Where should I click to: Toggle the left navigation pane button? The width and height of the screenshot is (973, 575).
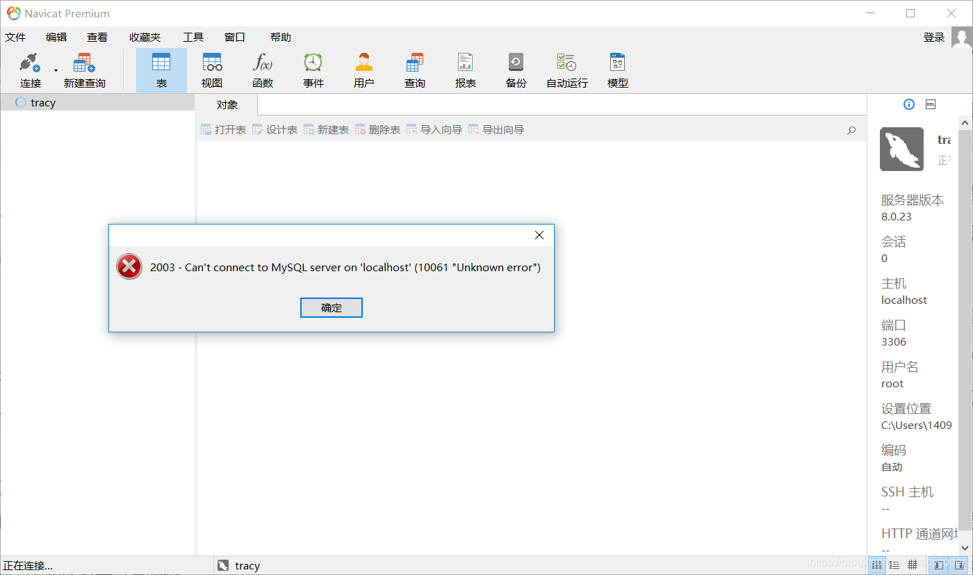[939, 565]
